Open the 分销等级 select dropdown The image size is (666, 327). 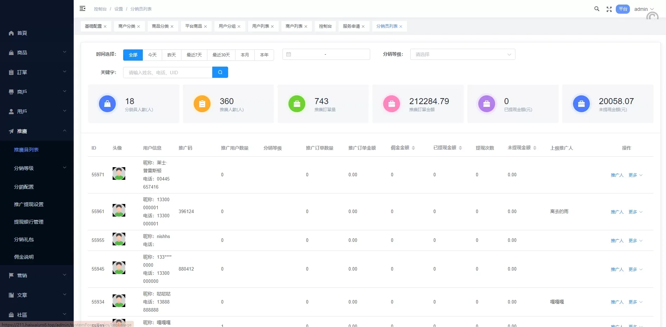(462, 54)
